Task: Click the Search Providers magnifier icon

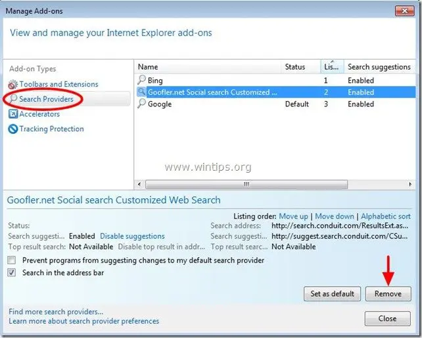Action: 13,98
